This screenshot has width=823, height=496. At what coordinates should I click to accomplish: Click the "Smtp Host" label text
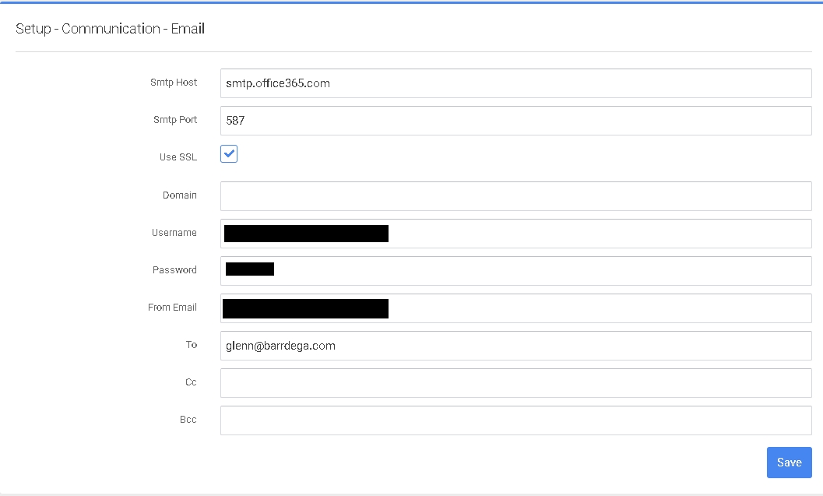(174, 83)
